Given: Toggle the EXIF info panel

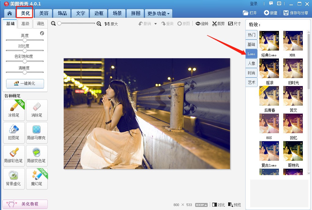Looking at the screenshot, I should click(201, 205).
